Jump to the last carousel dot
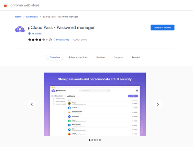193x147 pixels. pos(100,140)
